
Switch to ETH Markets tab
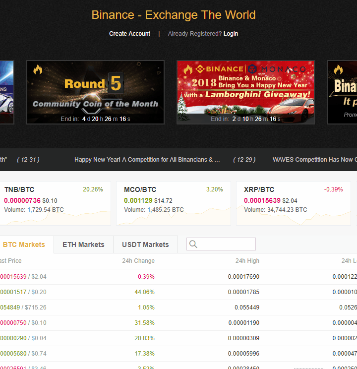pos(83,245)
